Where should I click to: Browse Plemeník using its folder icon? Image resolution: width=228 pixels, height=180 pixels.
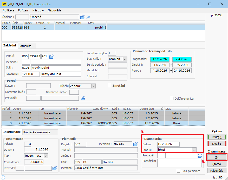135,144
